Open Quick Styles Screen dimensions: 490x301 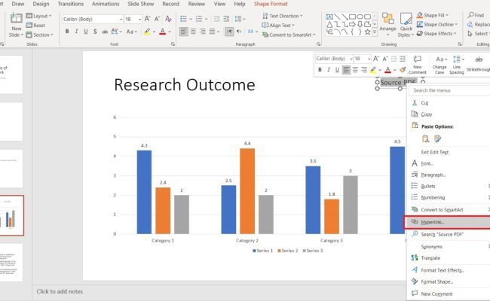coord(406,25)
